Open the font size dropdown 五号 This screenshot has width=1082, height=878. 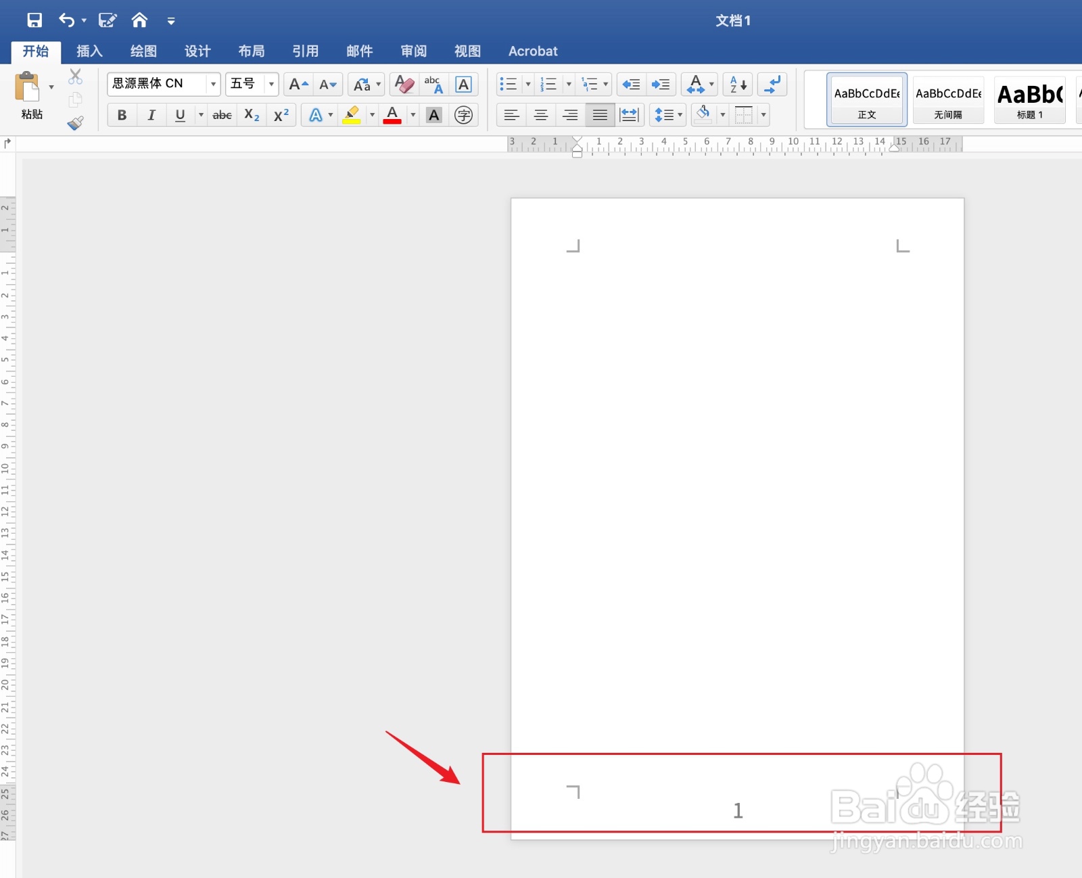(x=271, y=85)
